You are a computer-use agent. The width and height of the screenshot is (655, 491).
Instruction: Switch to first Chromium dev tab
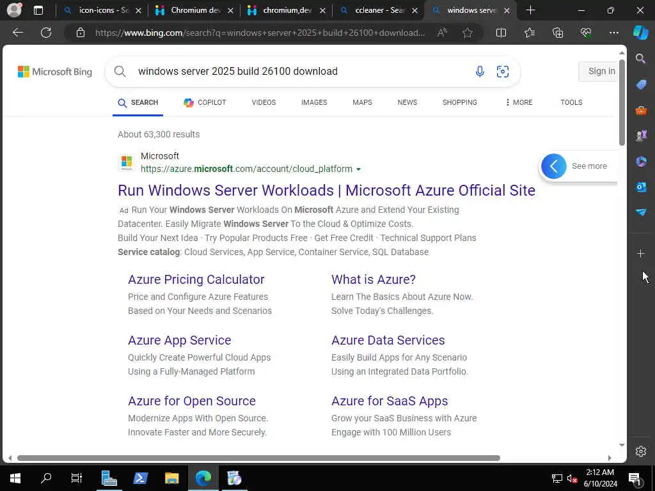pyautogui.click(x=194, y=10)
